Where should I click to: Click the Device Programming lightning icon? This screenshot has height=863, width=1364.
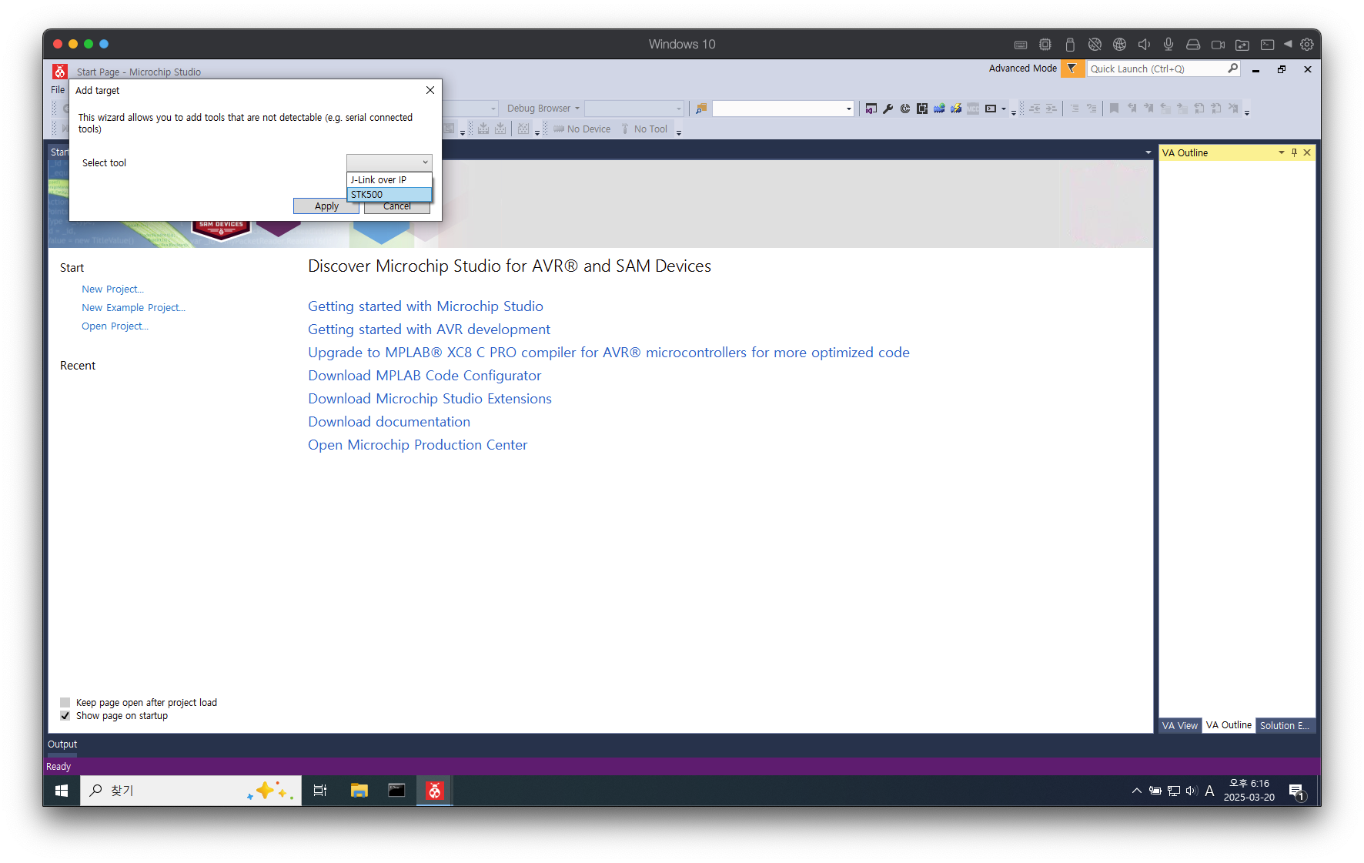click(956, 109)
